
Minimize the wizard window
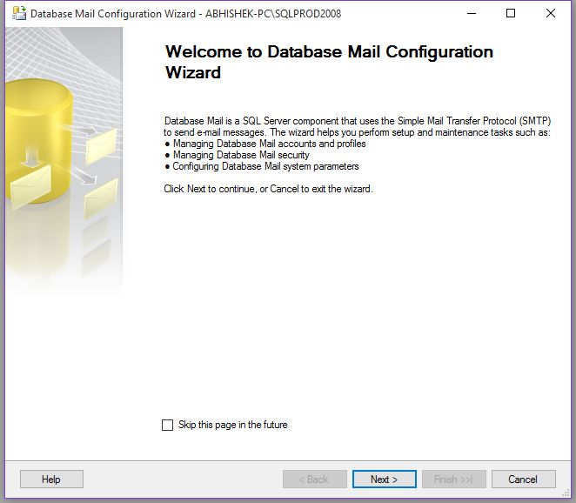click(472, 13)
